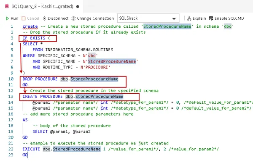
Task: Click the Cancel label
Action: (33, 18)
